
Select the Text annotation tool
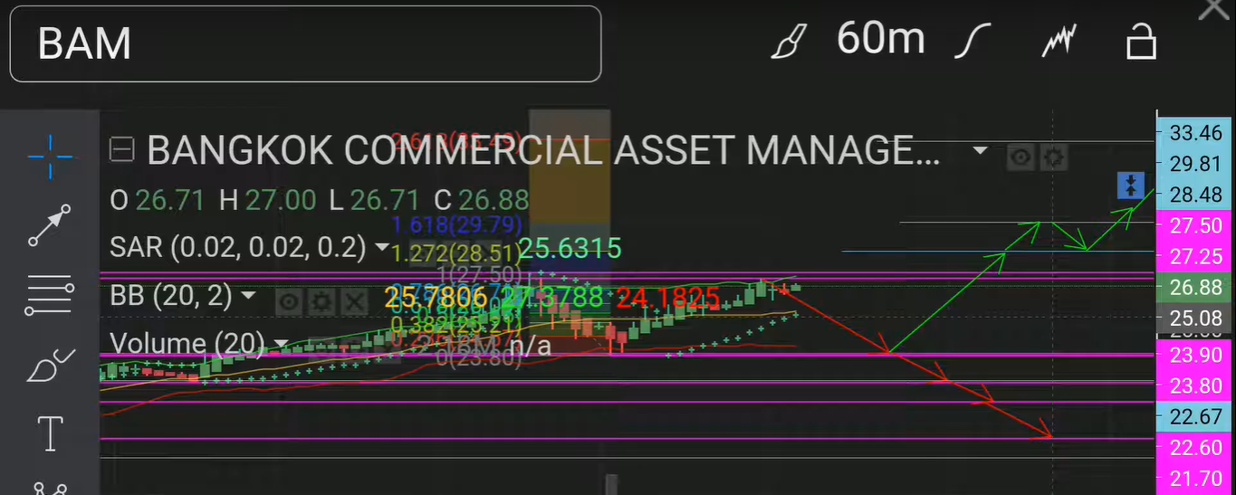[x=50, y=433]
